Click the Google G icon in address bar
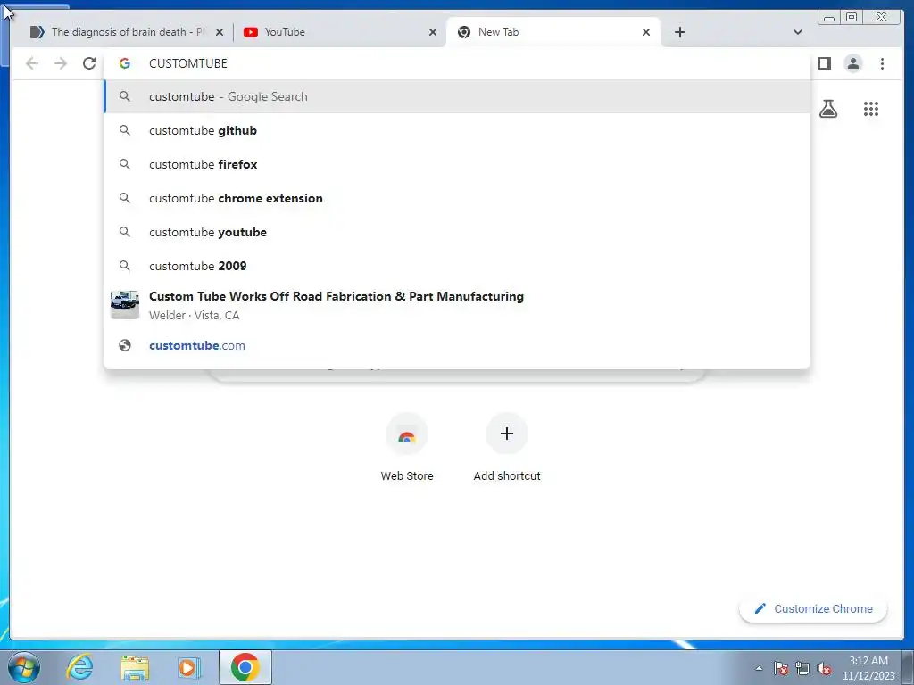This screenshot has width=914, height=685. point(125,63)
